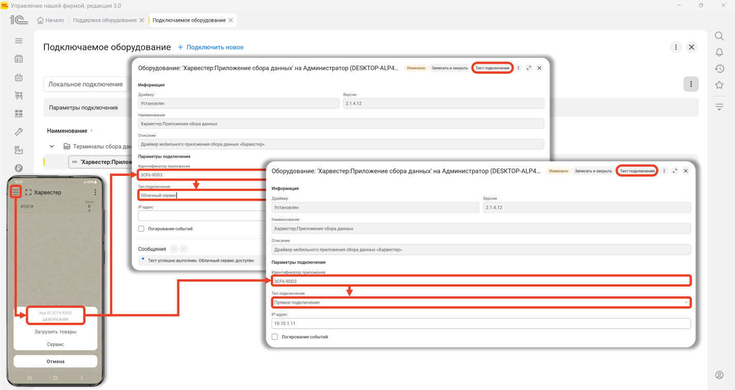This screenshot has width=735, height=390.
Task: Tap the barcode scan icon next to Харвестер
Action: [28, 192]
